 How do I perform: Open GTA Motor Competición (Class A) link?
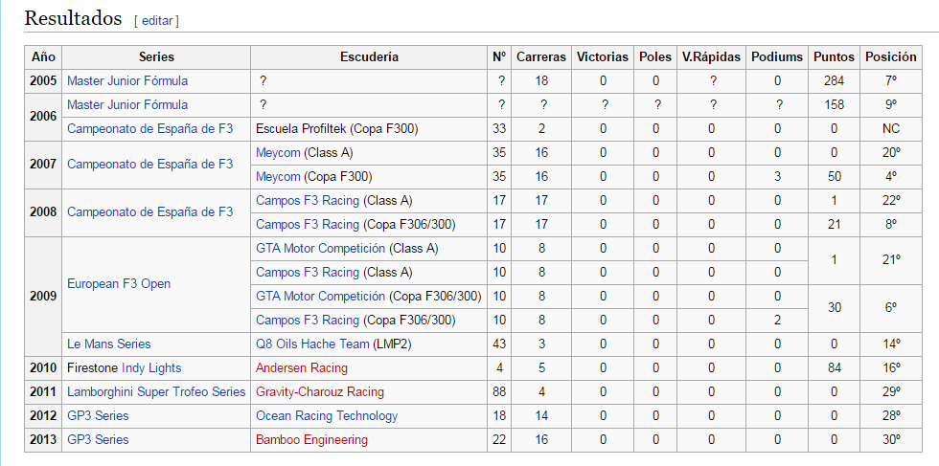pyautogui.click(x=320, y=248)
